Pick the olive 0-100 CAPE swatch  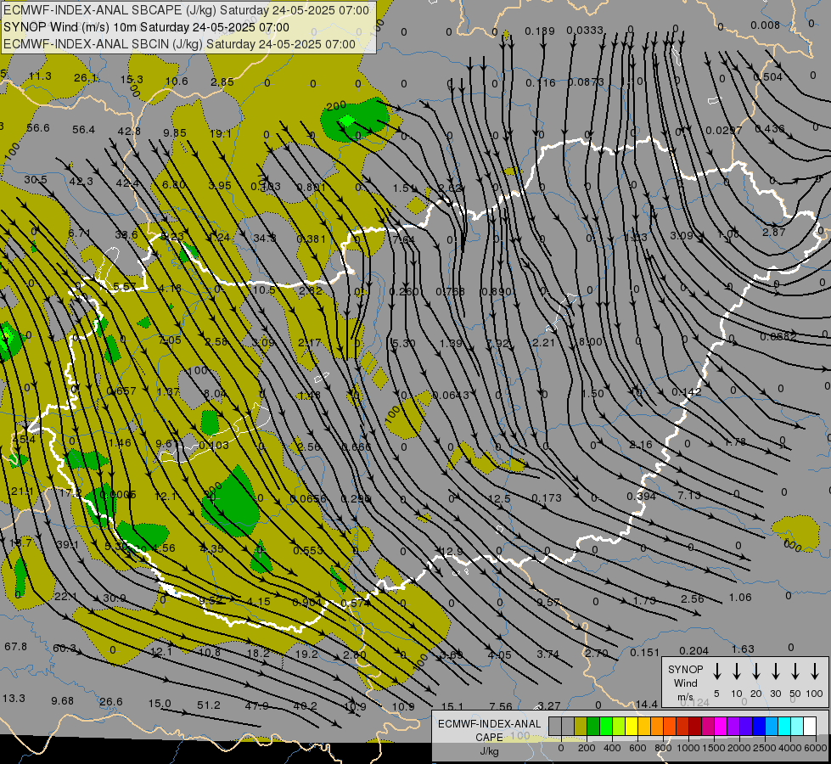581,727
